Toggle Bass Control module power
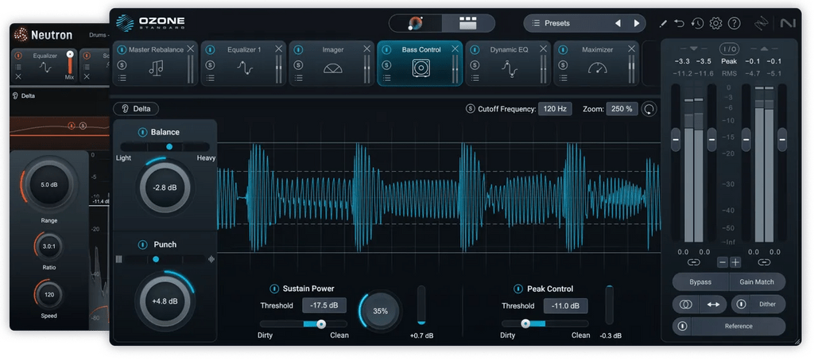 click(387, 50)
